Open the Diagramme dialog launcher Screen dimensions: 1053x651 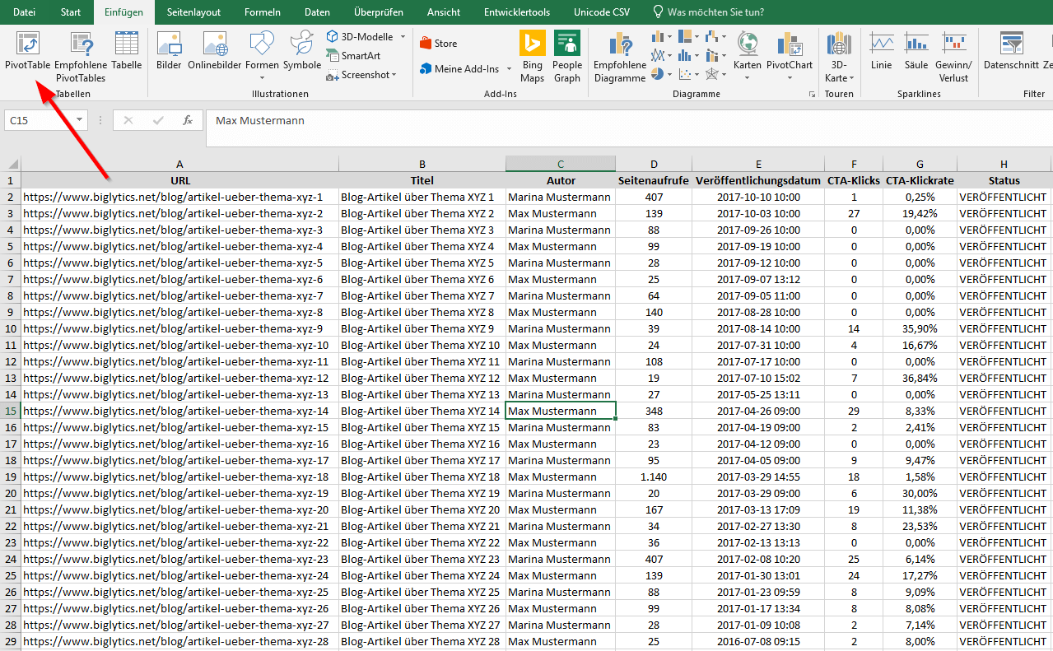(812, 95)
